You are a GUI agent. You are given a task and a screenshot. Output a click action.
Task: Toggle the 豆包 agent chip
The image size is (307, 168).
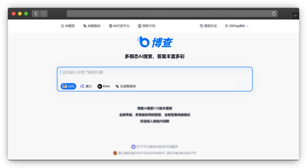[x=68, y=86]
